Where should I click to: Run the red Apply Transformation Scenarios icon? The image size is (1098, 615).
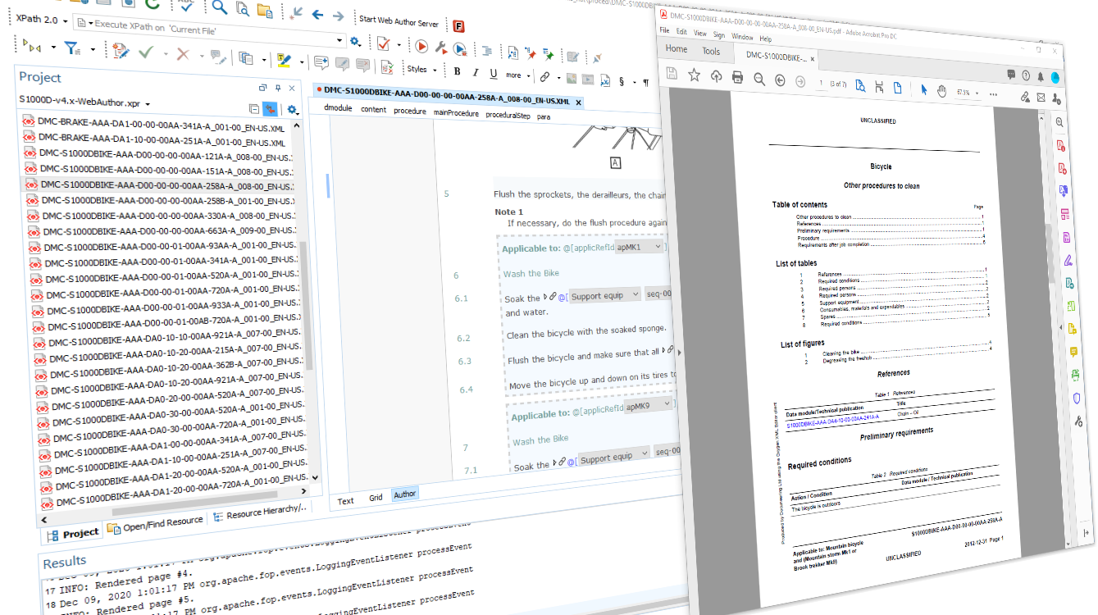[421, 46]
